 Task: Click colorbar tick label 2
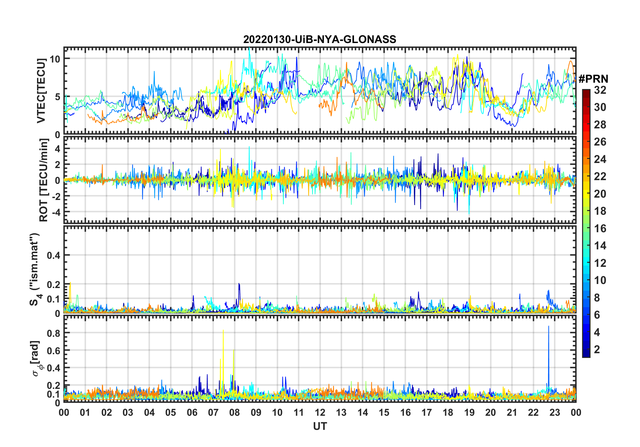[x=597, y=349]
